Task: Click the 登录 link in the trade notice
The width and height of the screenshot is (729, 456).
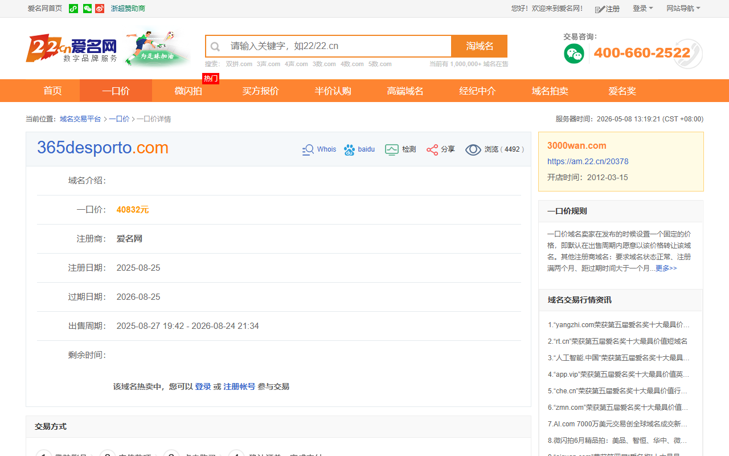Action: pos(203,386)
